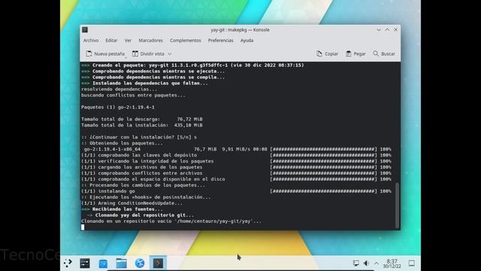The width and height of the screenshot is (481, 271).
Task: Click the 'Clonando en un repositorio vacío' line
Action: (171, 221)
